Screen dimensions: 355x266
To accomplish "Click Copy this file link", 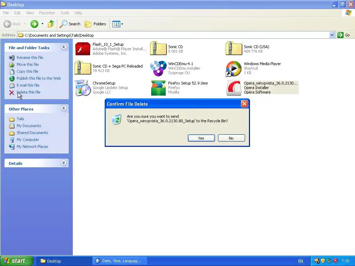I will point(27,71).
